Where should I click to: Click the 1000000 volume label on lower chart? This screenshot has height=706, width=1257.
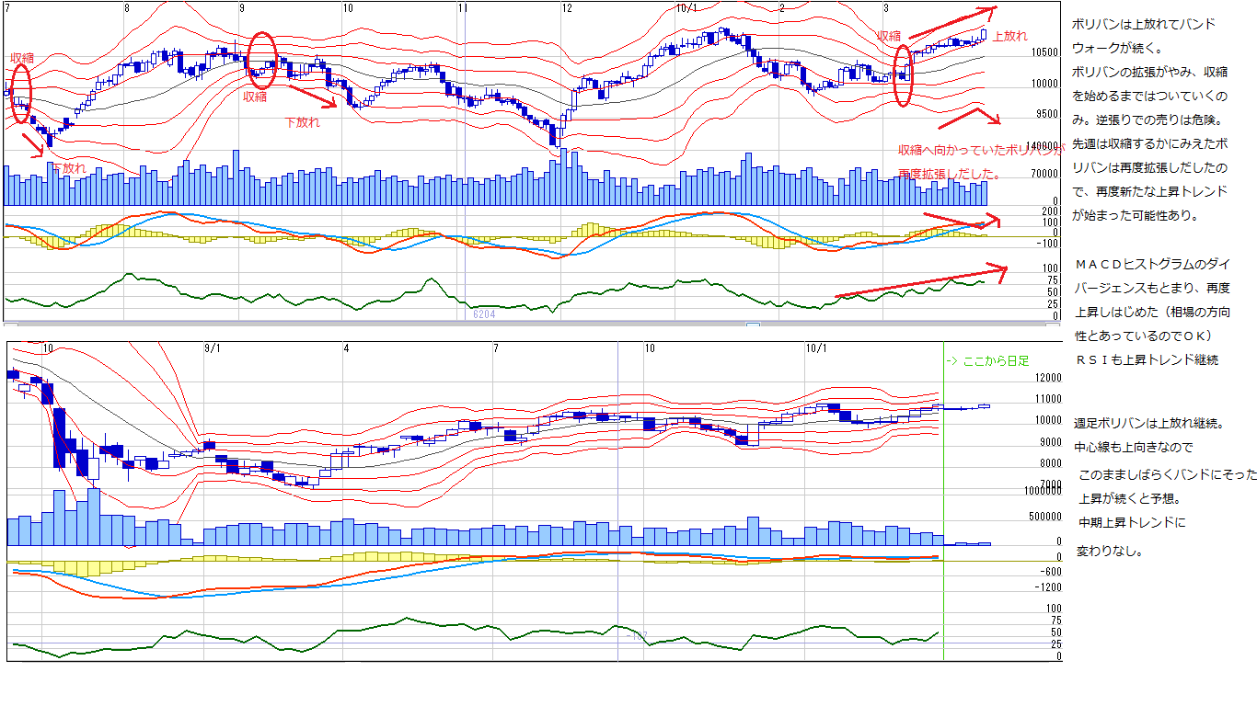click(x=1042, y=492)
